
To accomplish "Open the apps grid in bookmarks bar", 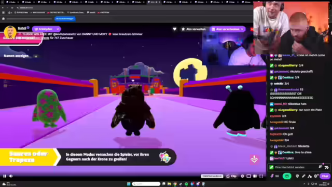I will pos(3,12).
